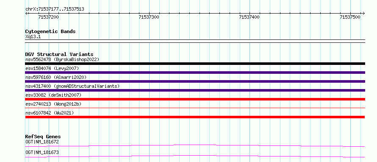The height and width of the screenshot is (162, 377).
Task: Select the DGV Structural Variants track title
Action: tap(59, 54)
